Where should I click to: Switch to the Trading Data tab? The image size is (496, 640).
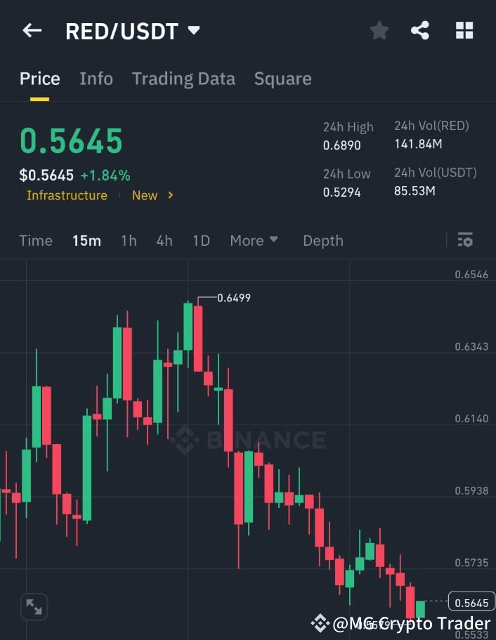(x=183, y=79)
